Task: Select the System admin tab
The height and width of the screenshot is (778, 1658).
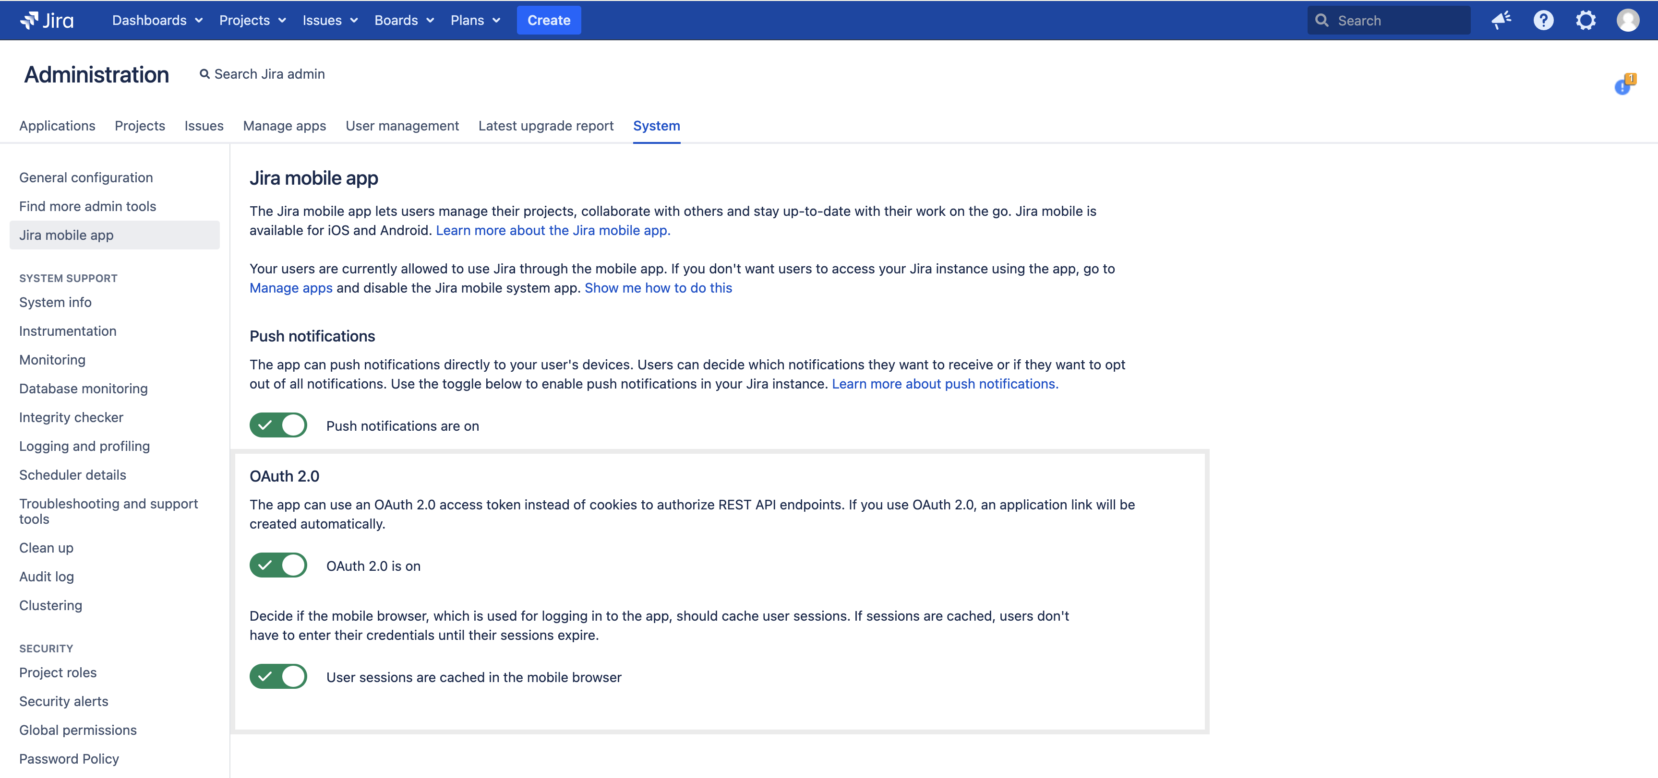Action: pos(657,126)
